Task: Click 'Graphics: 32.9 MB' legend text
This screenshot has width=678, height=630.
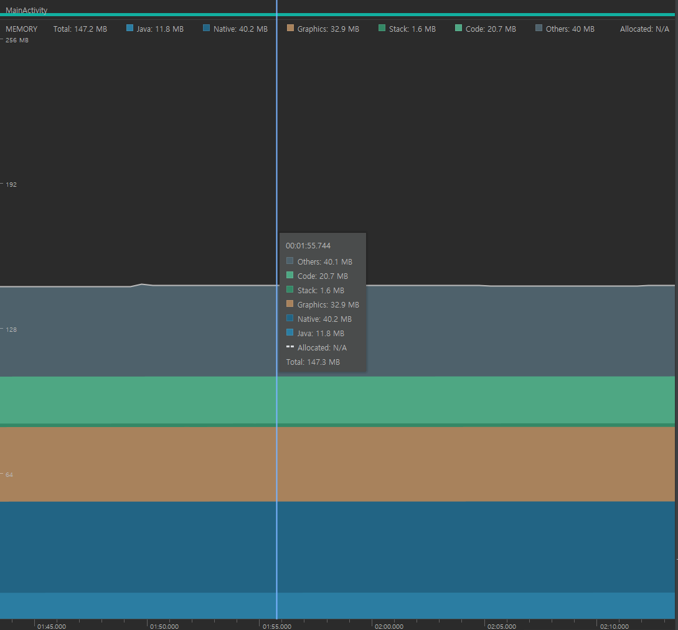Action: 328,29
